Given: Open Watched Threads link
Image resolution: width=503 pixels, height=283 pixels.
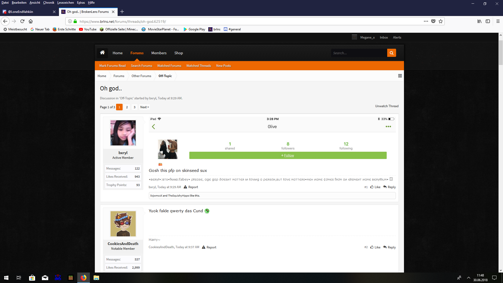Looking at the screenshot, I should [x=199, y=66].
